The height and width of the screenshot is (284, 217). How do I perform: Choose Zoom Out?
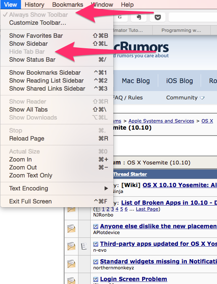pyautogui.click(x=57, y=167)
